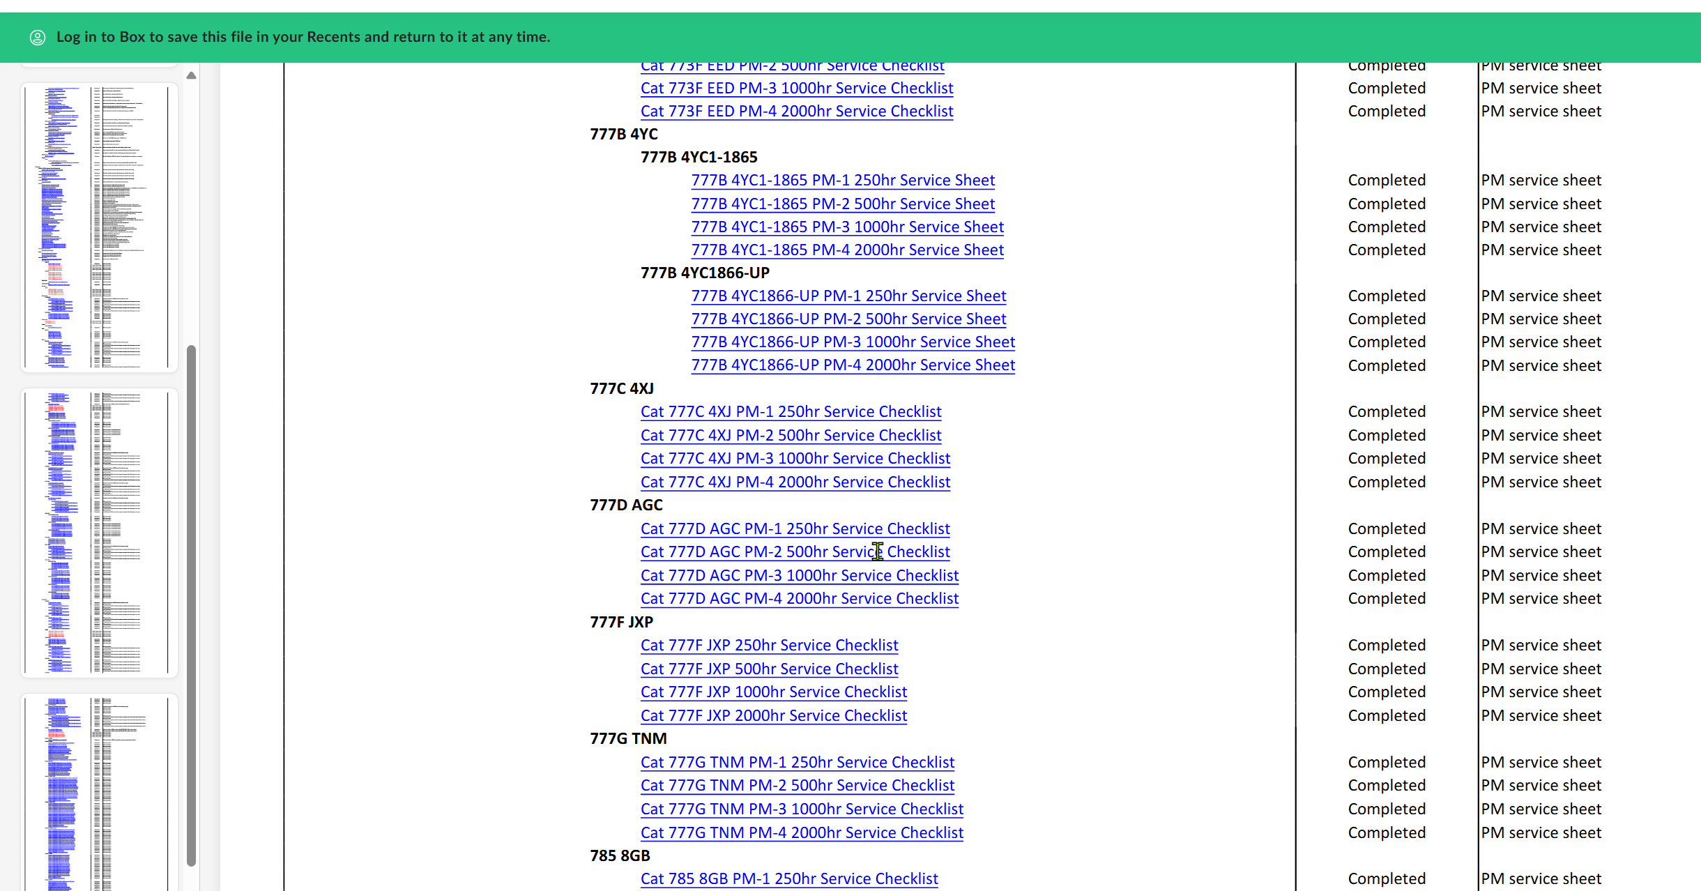This screenshot has height=891, width=1701.
Task: Open Cat 777F JXP 2000hr Service Checklist
Action: click(774, 715)
